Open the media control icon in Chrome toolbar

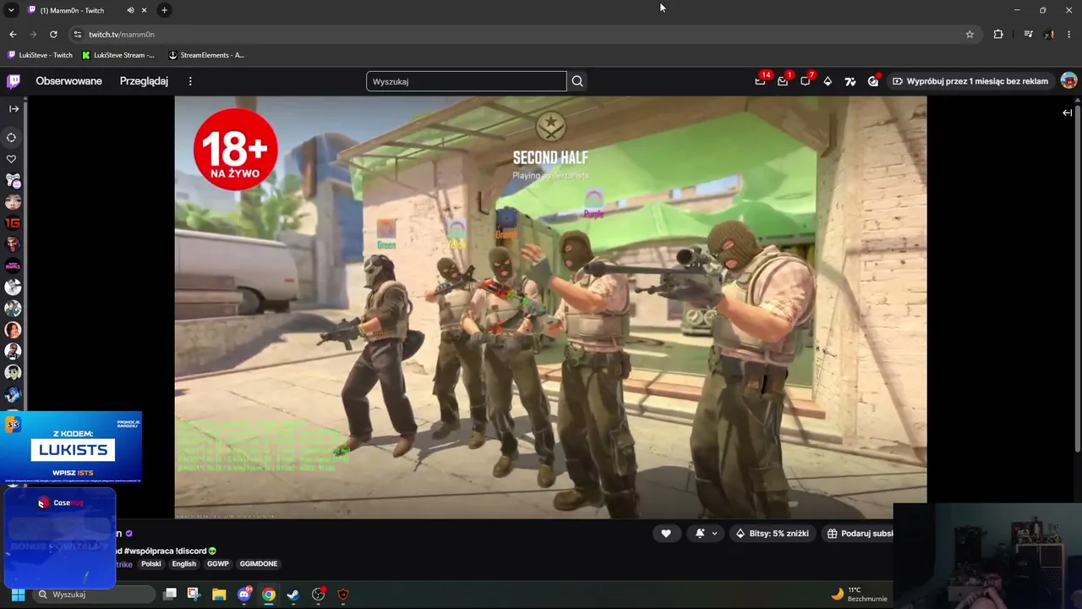click(x=1028, y=35)
